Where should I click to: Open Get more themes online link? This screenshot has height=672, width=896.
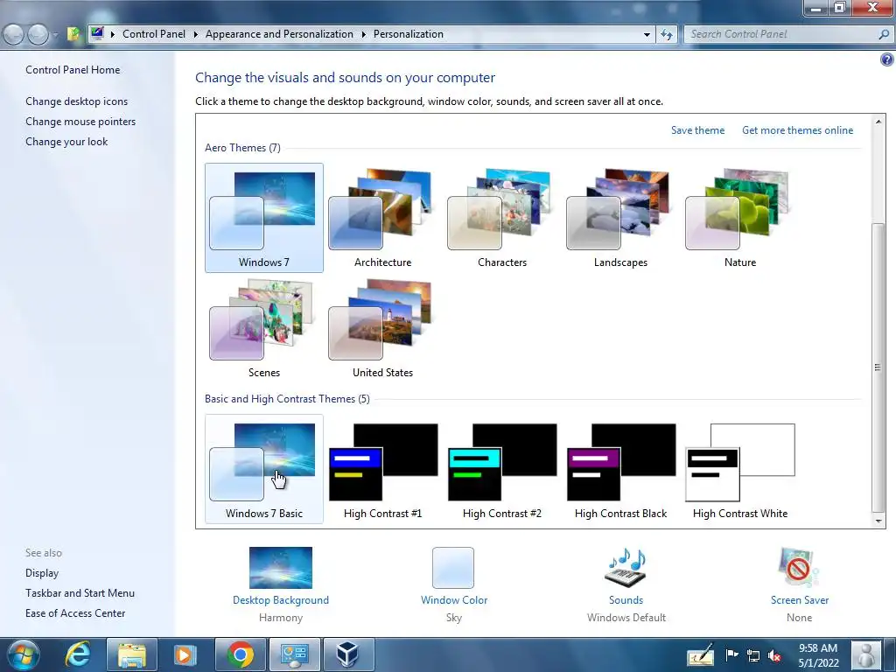pyautogui.click(x=797, y=130)
